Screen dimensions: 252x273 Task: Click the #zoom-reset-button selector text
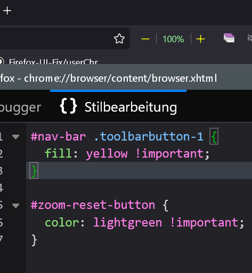click(93, 205)
